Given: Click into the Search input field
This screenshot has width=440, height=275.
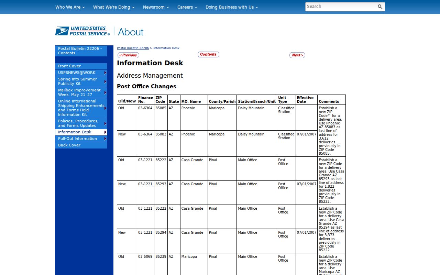Looking at the screenshot, I should click(x=340, y=7).
